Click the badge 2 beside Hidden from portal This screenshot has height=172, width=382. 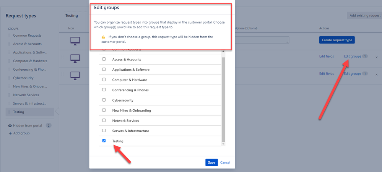(49, 126)
